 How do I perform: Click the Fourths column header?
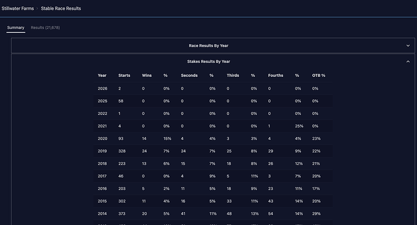click(x=276, y=76)
